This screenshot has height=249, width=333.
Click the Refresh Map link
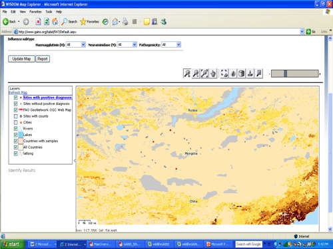pyautogui.click(x=18, y=92)
